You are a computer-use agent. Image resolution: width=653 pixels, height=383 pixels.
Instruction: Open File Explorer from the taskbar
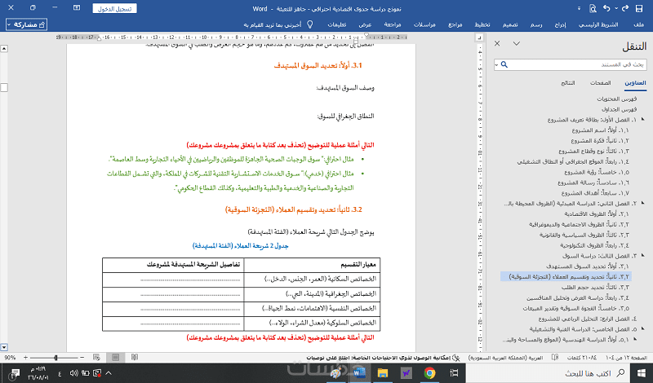[x=383, y=373]
